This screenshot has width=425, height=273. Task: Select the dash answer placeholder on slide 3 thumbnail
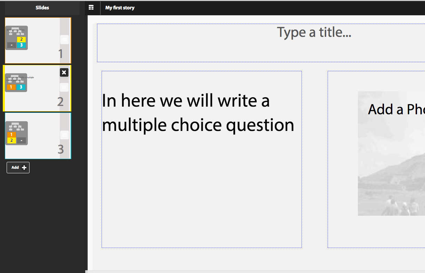[x=21, y=140]
